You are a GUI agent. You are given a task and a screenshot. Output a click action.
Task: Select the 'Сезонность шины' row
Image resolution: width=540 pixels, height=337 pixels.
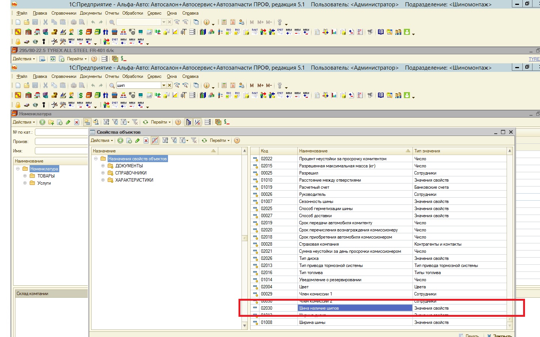[379, 201]
